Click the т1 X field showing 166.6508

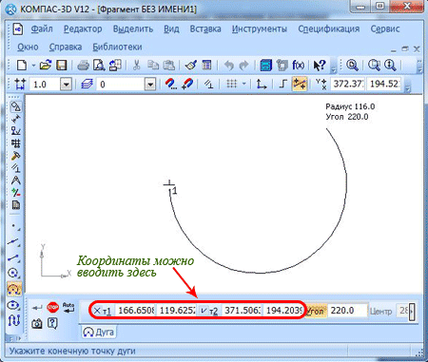click(136, 311)
